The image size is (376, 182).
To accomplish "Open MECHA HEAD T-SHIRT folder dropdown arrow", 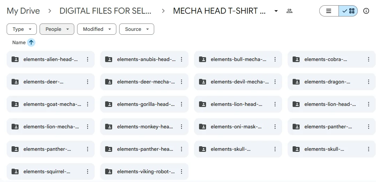I will click(276, 11).
